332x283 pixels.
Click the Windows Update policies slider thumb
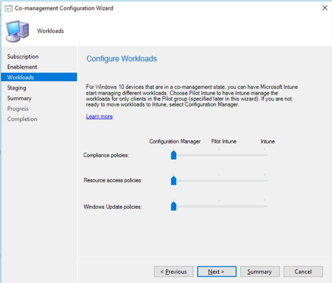pyautogui.click(x=174, y=206)
